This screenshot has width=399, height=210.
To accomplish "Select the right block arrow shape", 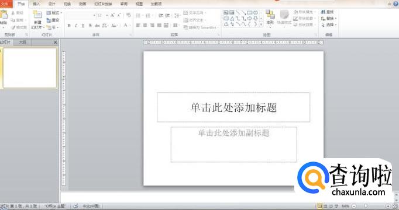I will coord(250,19).
